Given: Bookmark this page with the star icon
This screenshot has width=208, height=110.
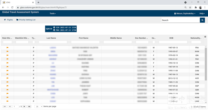Looking at the screenshot, I should (x=190, y=8).
